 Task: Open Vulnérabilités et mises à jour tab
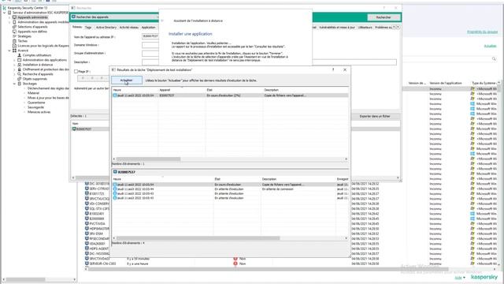click(x=337, y=28)
